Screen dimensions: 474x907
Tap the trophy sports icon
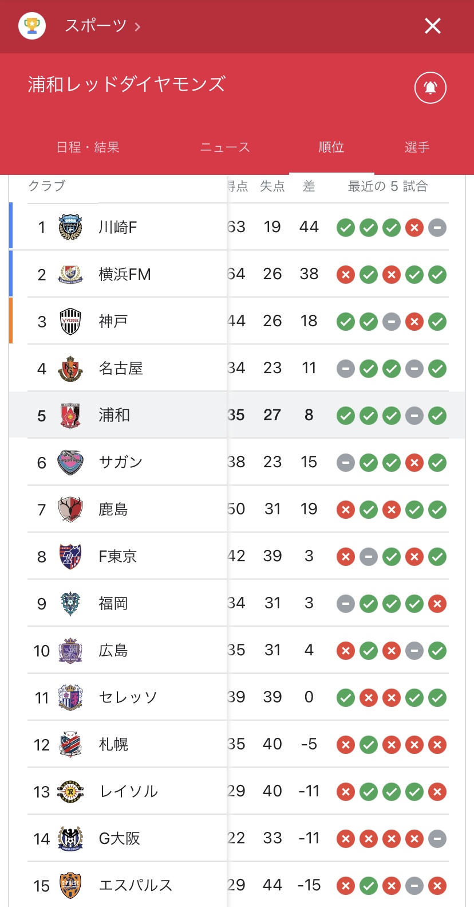coord(32,26)
